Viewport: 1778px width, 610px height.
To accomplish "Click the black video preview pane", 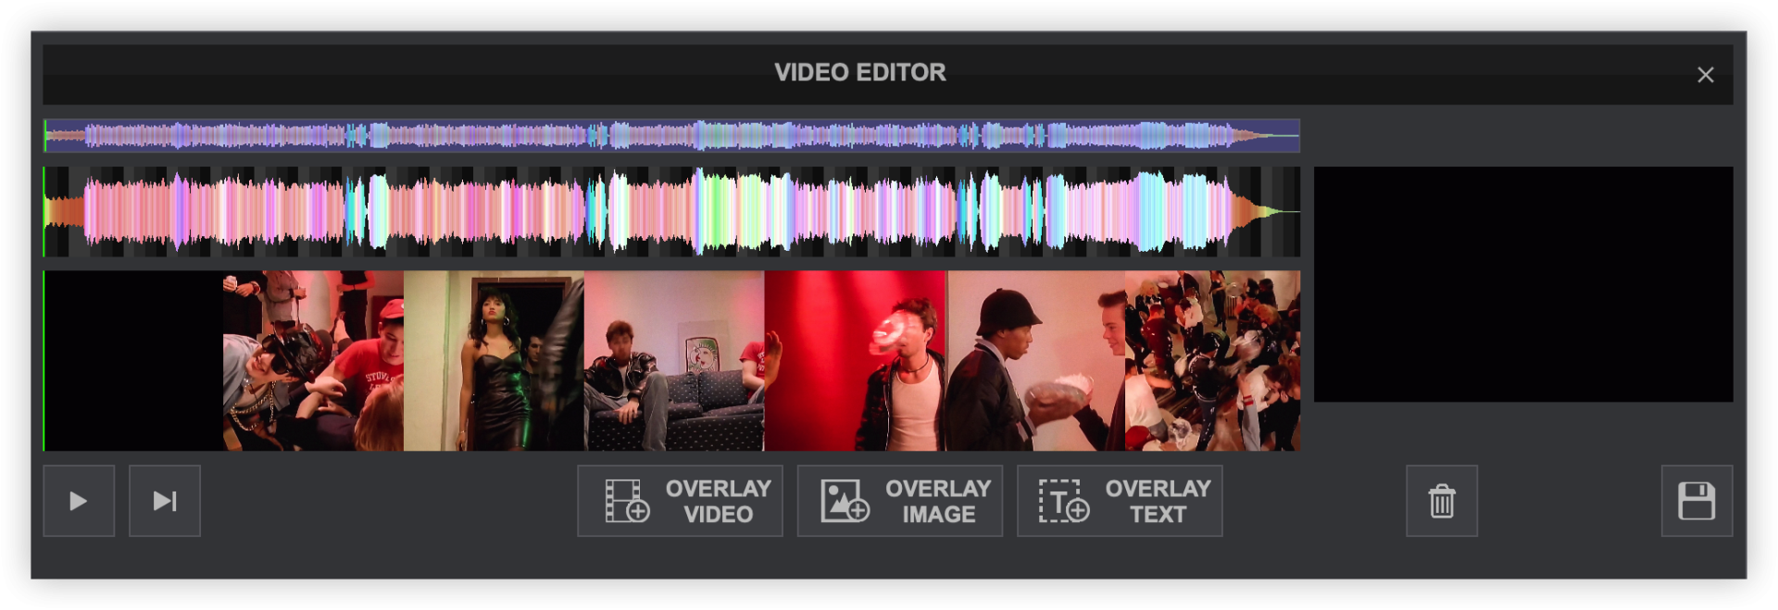I will 1522,284.
